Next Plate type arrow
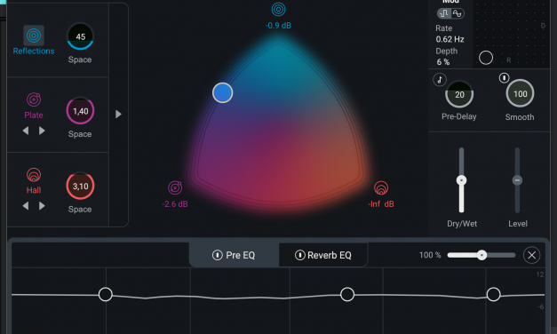 [42, 131]
